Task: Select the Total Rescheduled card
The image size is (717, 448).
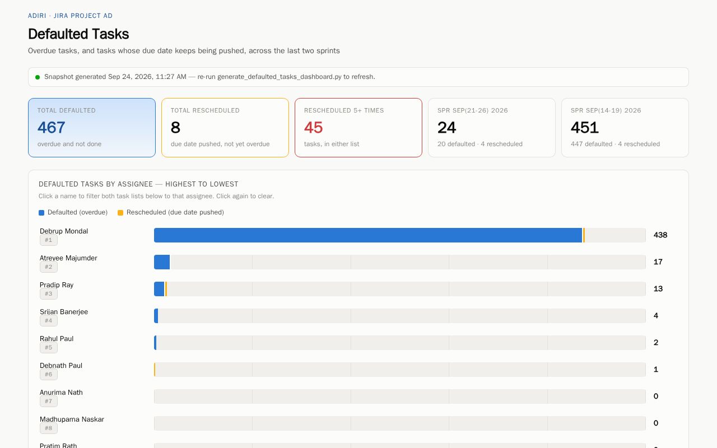Action: (x=225, y=128)
